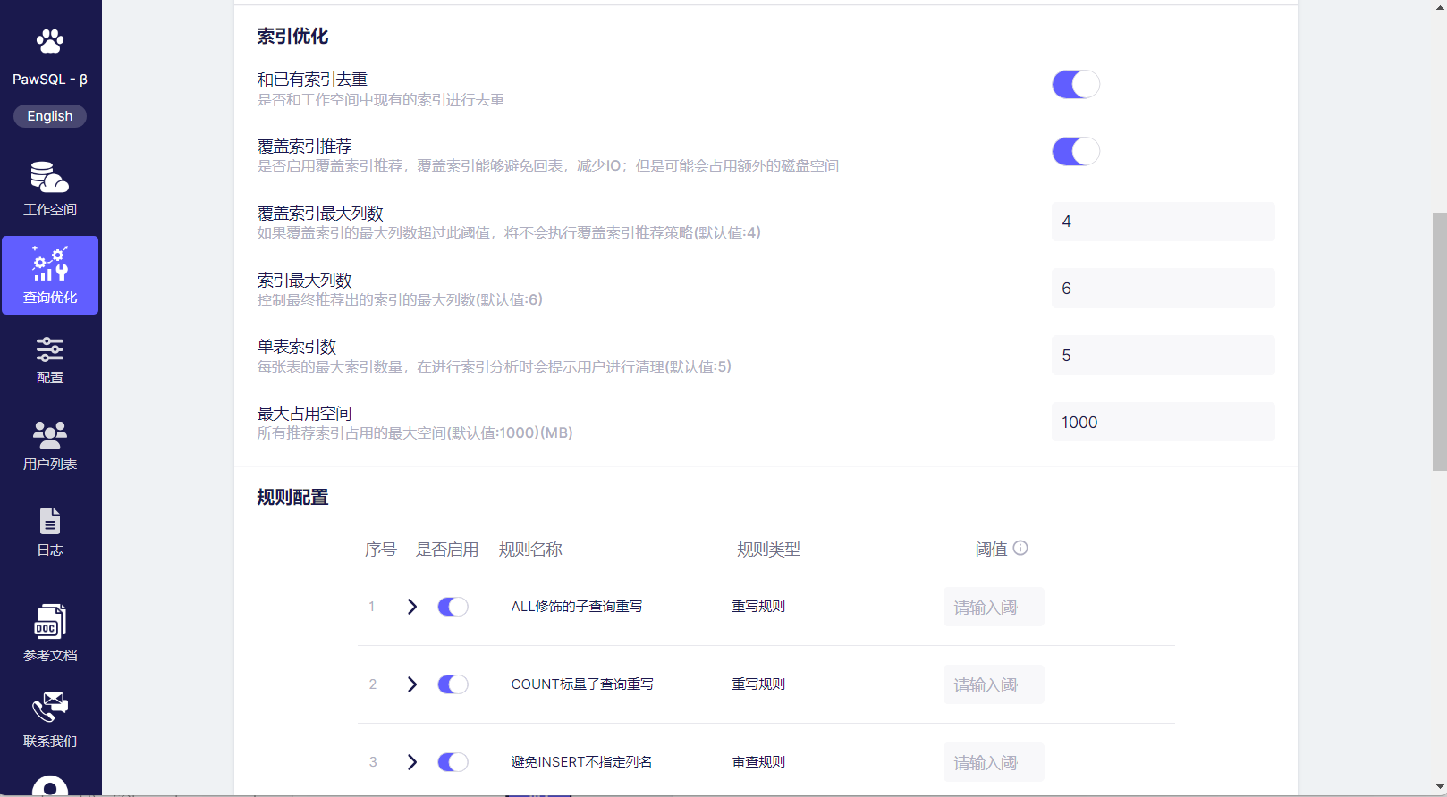
Task: Toggle the 和已有索引去重 switch
Action: pos(1075,85)
